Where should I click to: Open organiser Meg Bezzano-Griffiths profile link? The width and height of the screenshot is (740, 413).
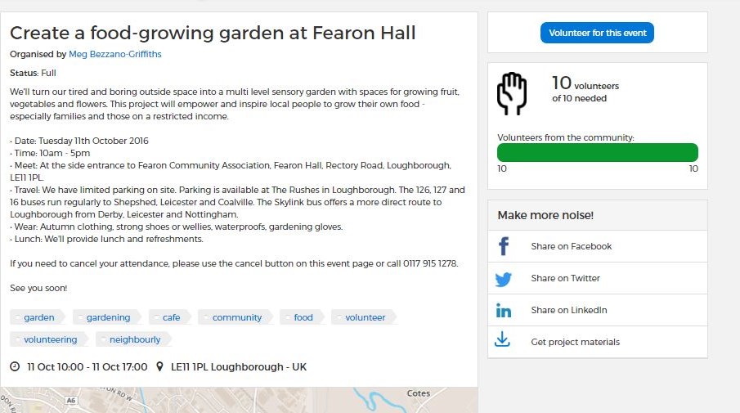click(115, 54)
